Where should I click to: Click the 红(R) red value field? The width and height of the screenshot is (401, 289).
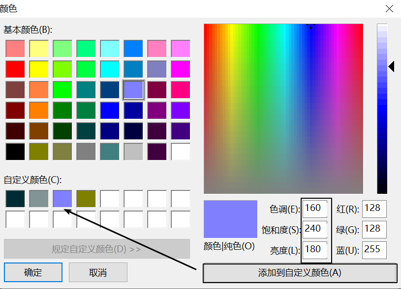(374, 209)
